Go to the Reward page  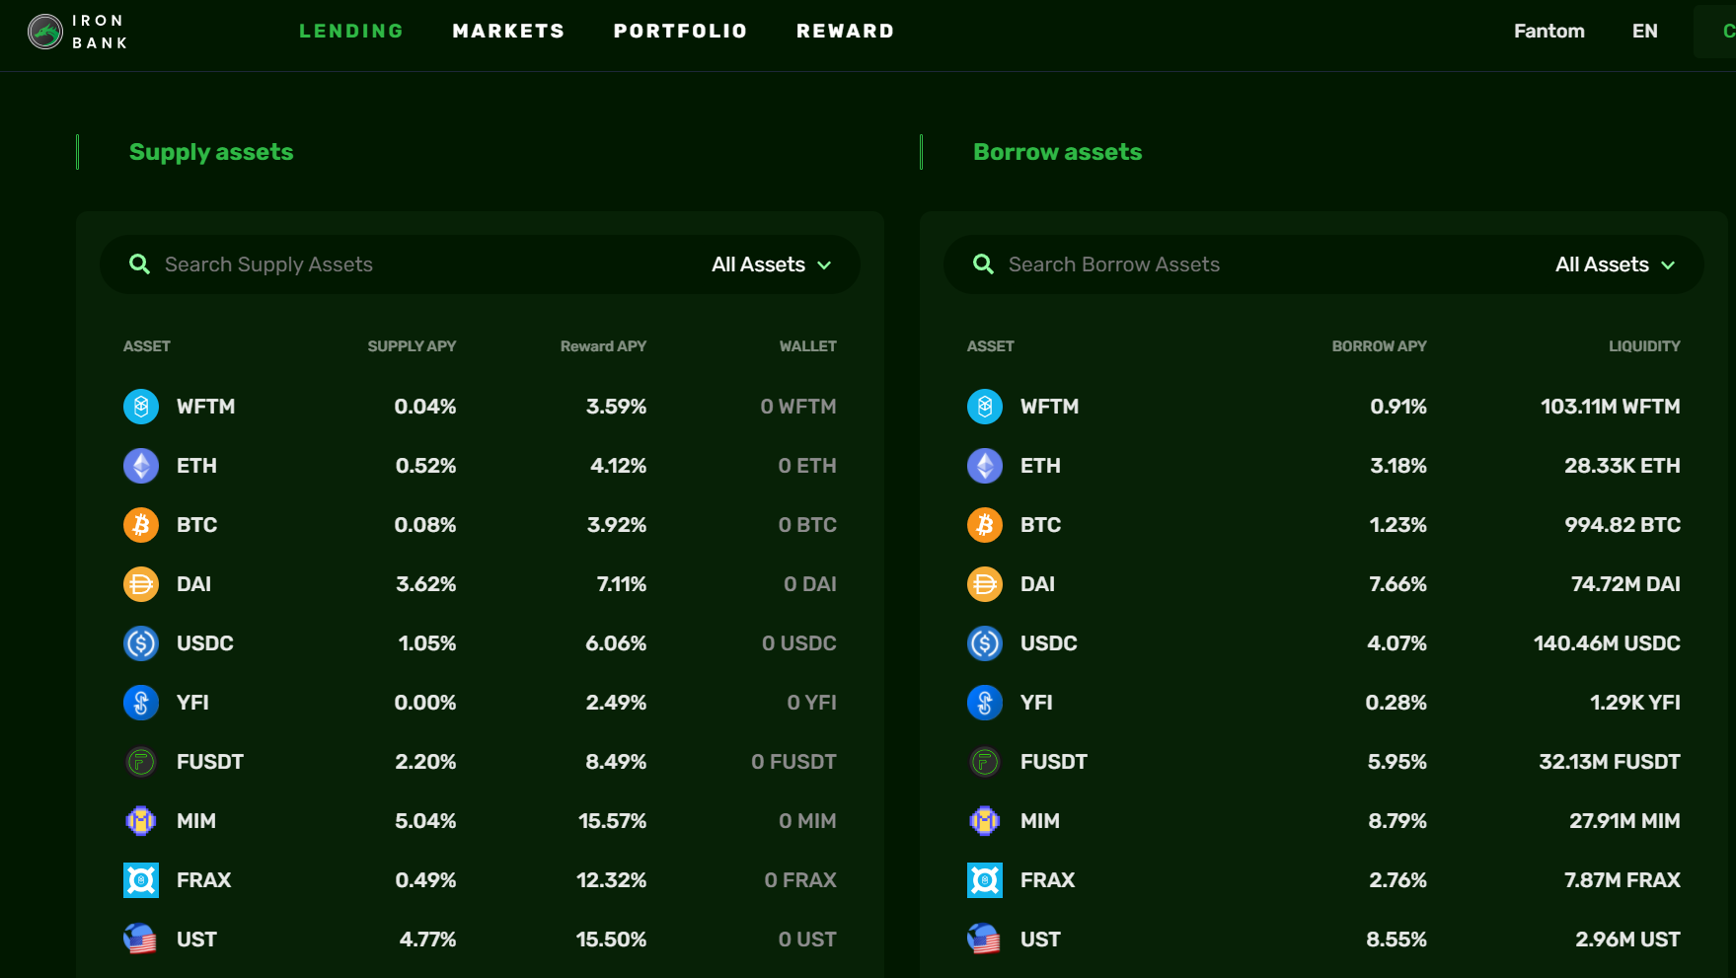pyautogui.click(x=845, y=32)
